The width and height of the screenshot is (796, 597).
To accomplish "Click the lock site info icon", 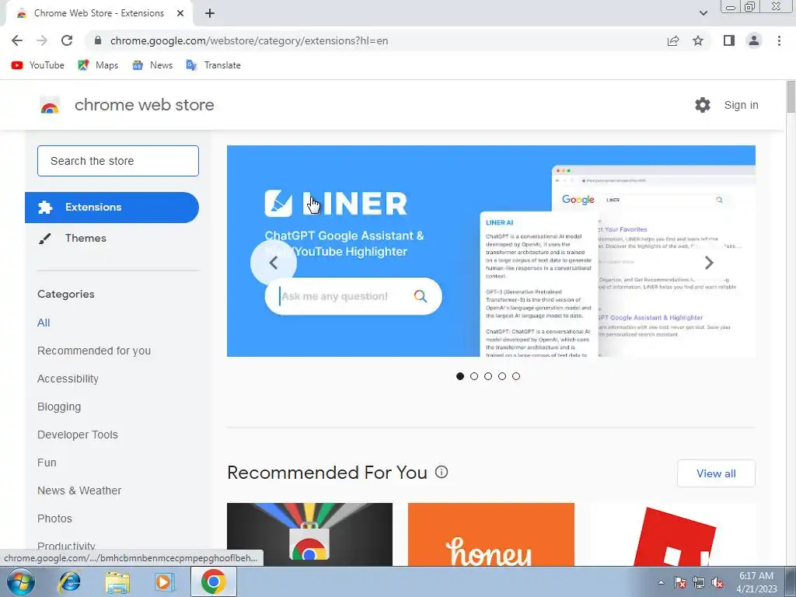I will point(98,40).
